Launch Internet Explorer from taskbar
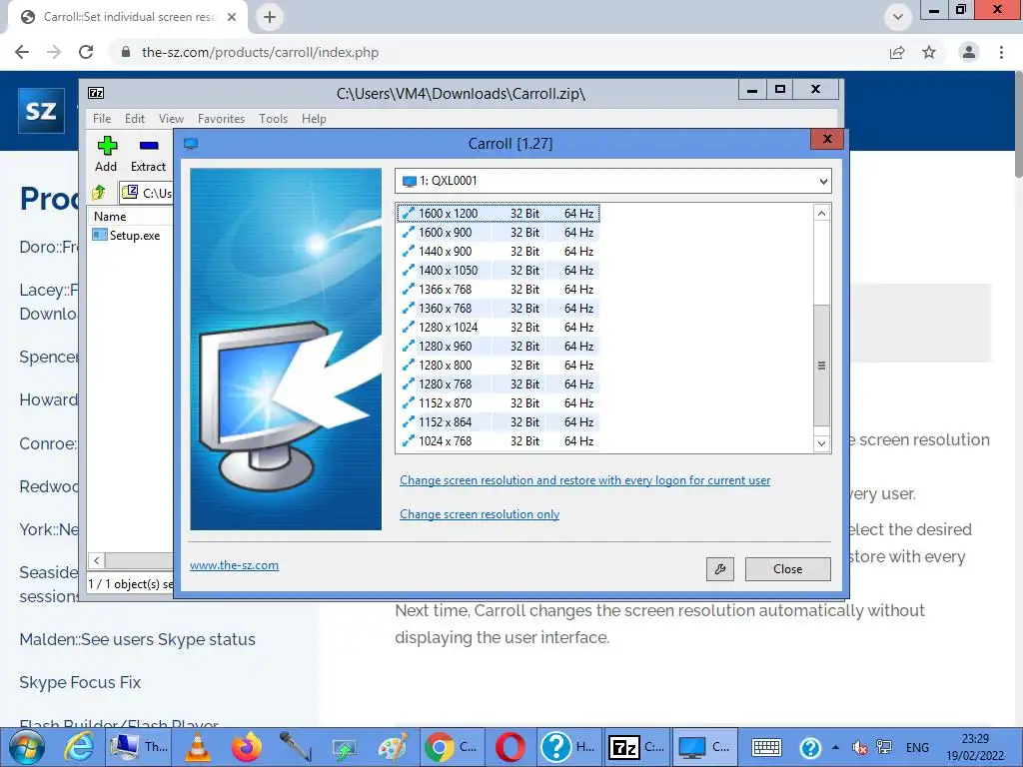 79,747
